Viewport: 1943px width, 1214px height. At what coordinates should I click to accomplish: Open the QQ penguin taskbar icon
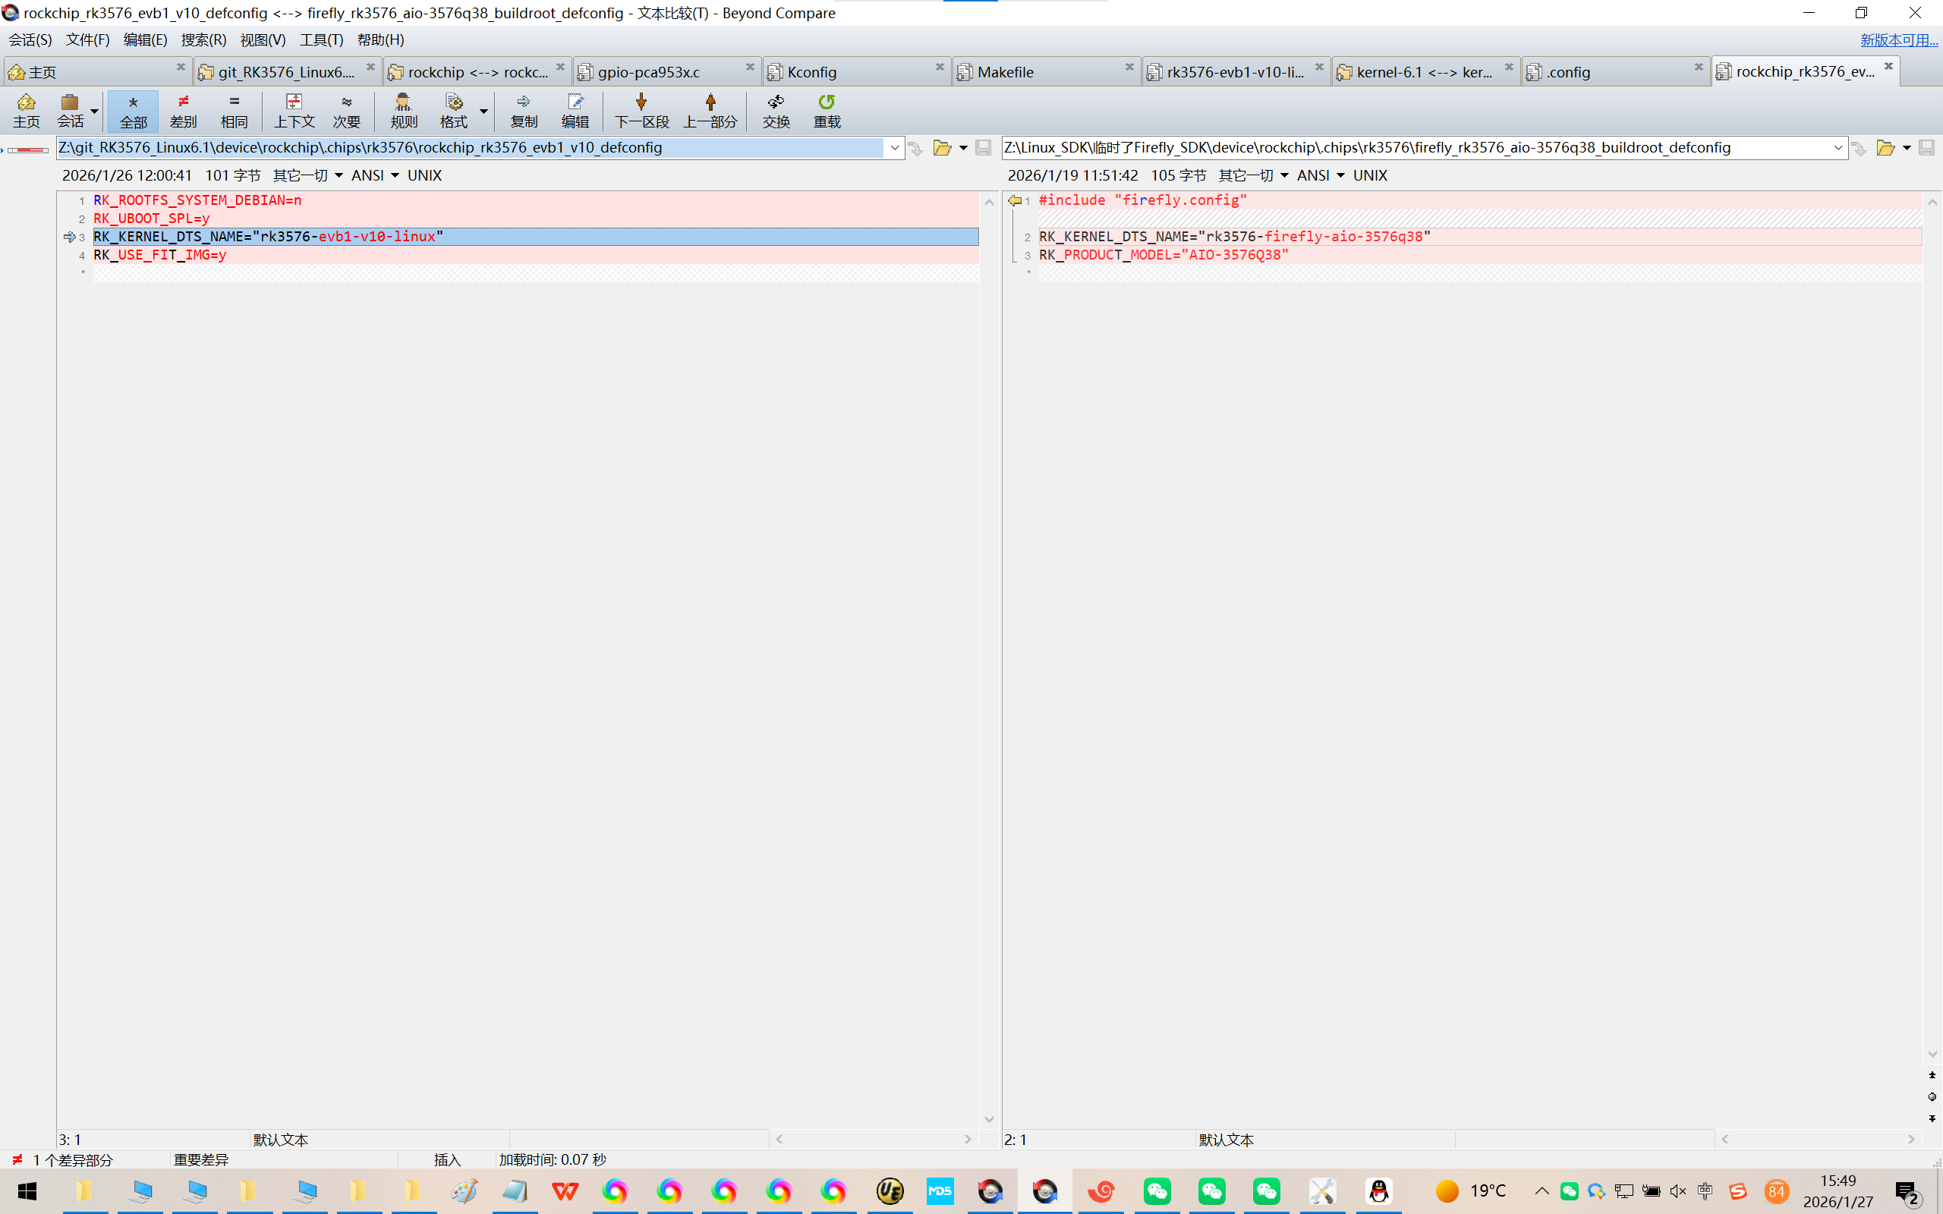[1378, 1190]
